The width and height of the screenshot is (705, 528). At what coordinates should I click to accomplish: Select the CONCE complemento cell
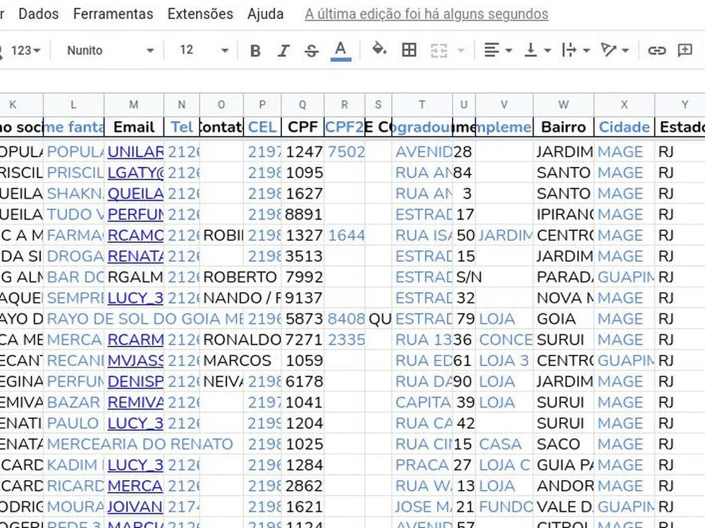[x=505, y=340]
